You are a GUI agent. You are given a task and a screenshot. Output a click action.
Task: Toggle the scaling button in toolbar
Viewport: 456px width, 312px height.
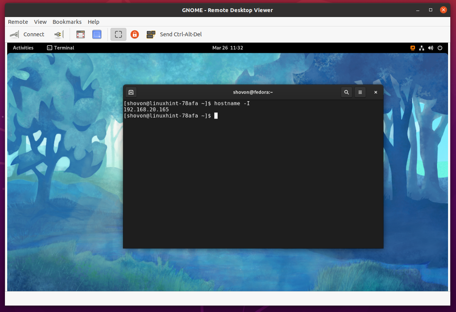pos(118,34)
